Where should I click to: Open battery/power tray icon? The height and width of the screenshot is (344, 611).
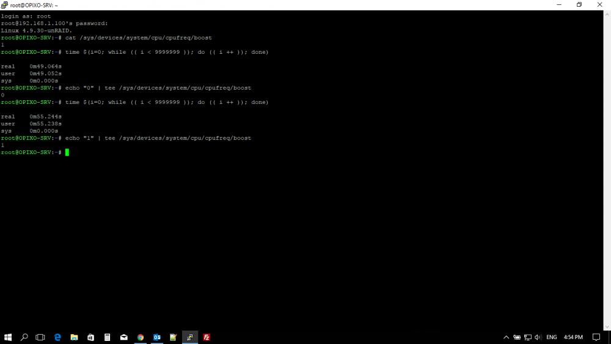click(517, 337)
